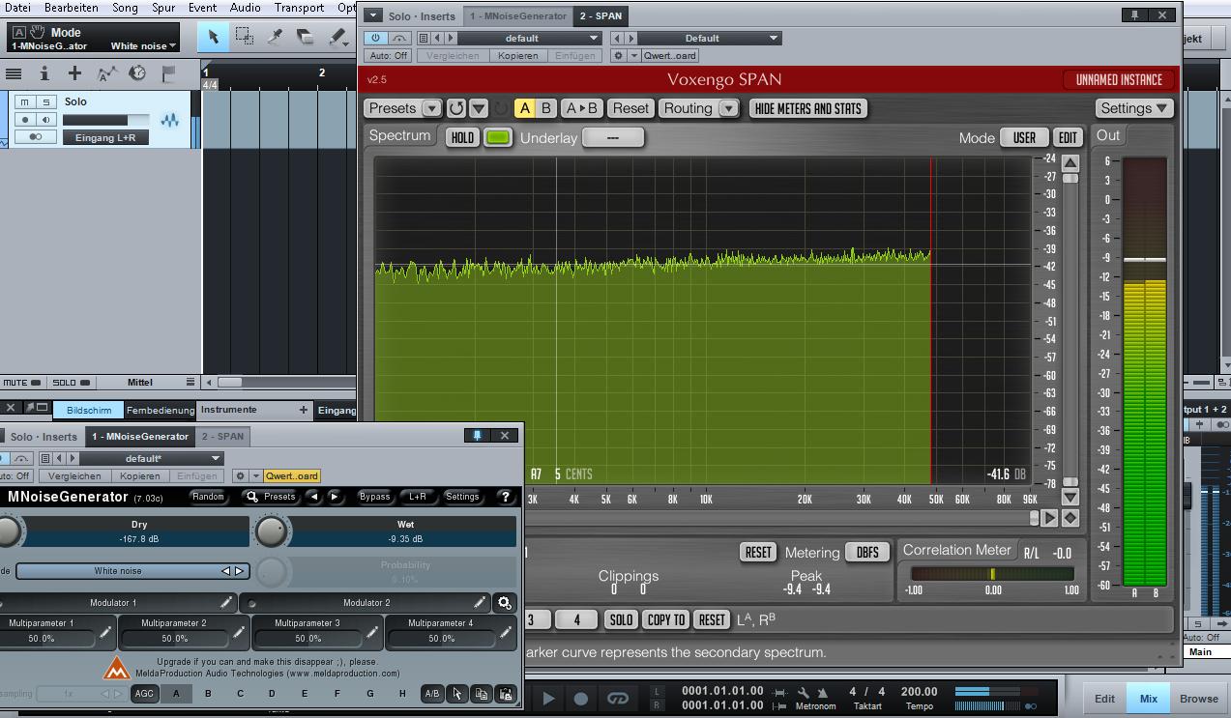Expand the Solo Inserts window menu arrow
Screen dimensions: 1231x718
[x=373, y=15]
